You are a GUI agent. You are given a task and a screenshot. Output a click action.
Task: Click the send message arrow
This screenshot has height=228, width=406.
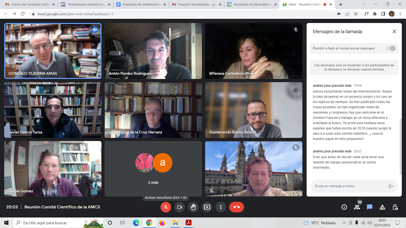click(x=391, y=186)
